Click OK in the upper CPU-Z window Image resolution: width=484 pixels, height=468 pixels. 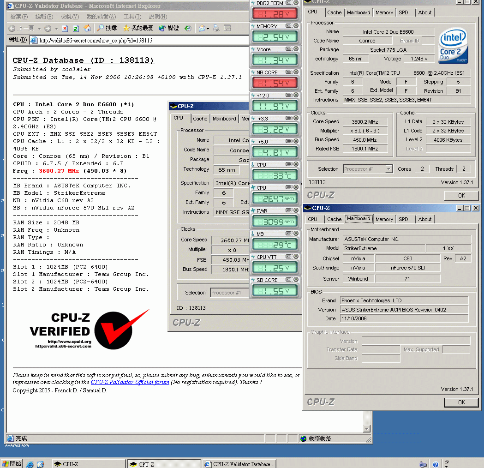[x=461, y=196]
